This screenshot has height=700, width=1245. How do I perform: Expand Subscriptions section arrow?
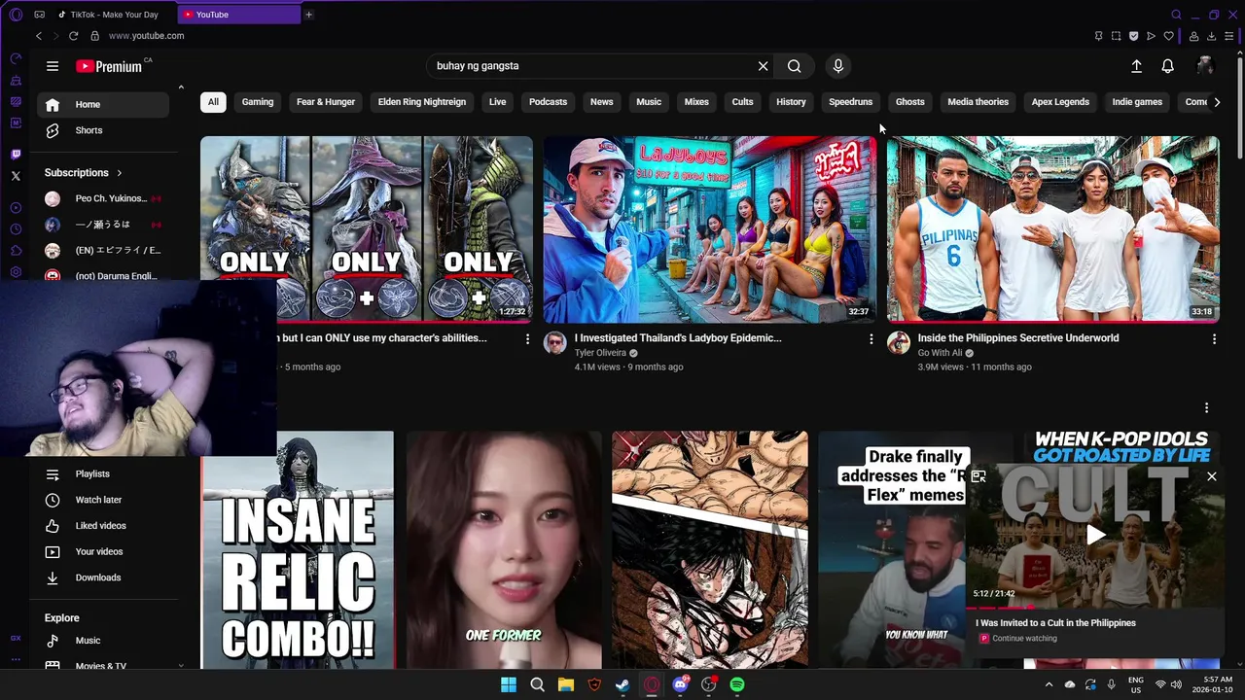click(119, 173)
